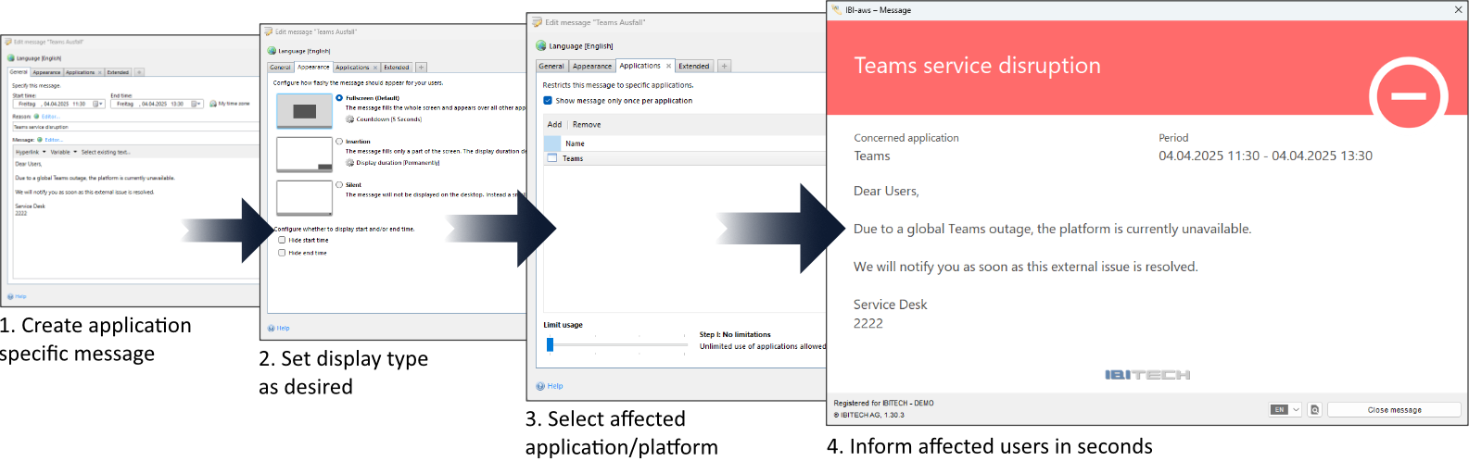Open the Extended tab in Appearance window
This screenshot has width=1469, height=461.
pyautogui.click(x=397, y=68)
